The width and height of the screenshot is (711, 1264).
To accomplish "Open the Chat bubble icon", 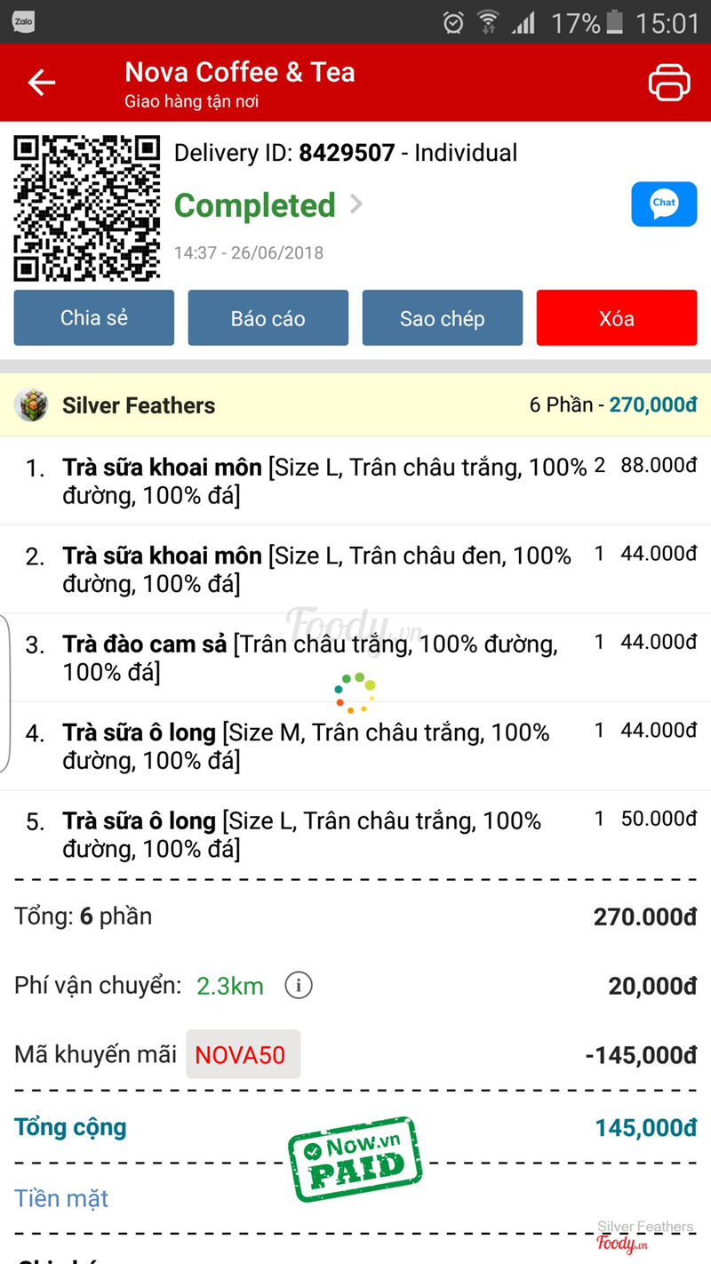I will pos(664,204).
